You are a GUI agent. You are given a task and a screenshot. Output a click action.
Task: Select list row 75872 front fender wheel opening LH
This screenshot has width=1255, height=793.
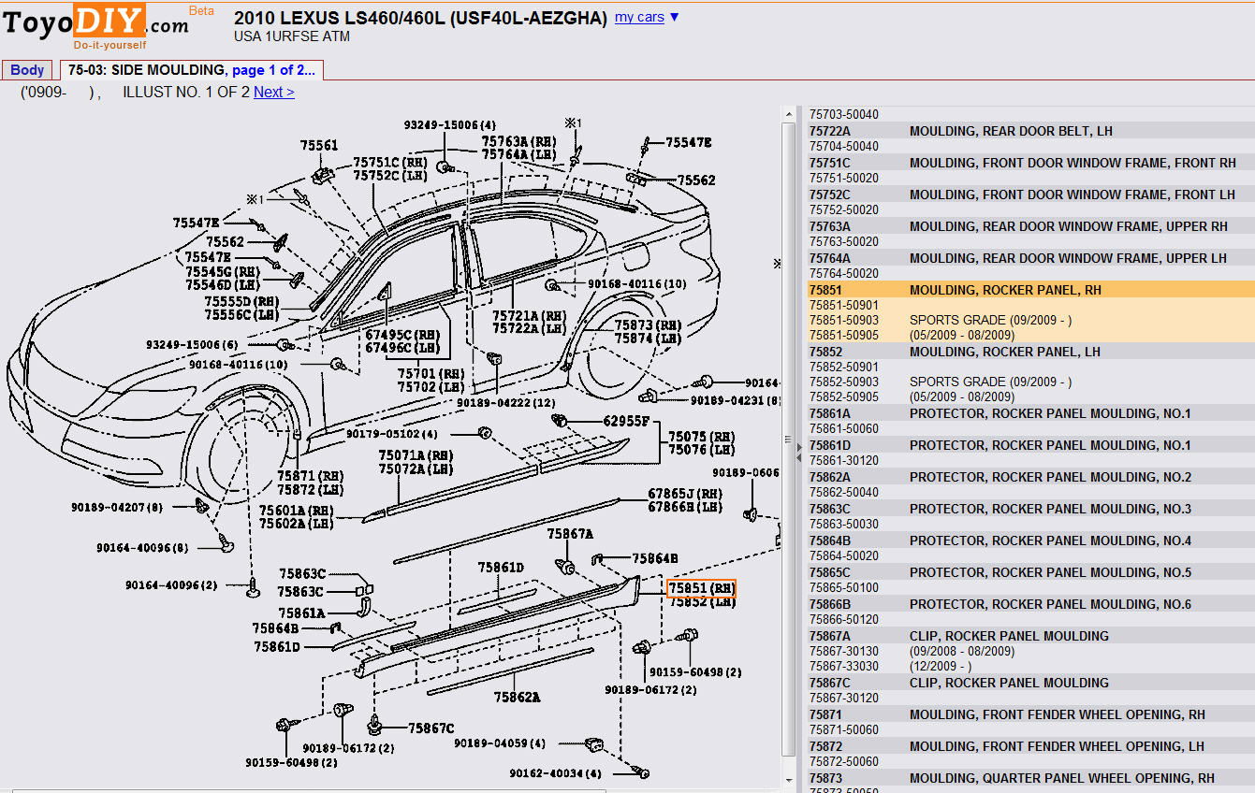click(x=1029, y=746)
